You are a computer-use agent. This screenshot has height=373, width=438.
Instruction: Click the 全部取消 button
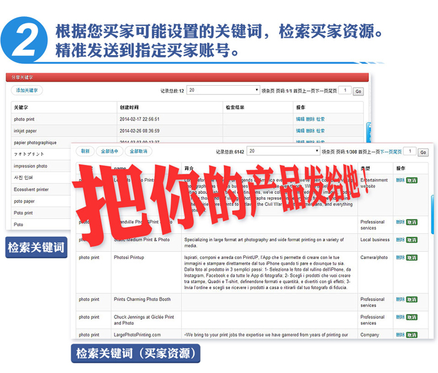click(x=137, y=151)
